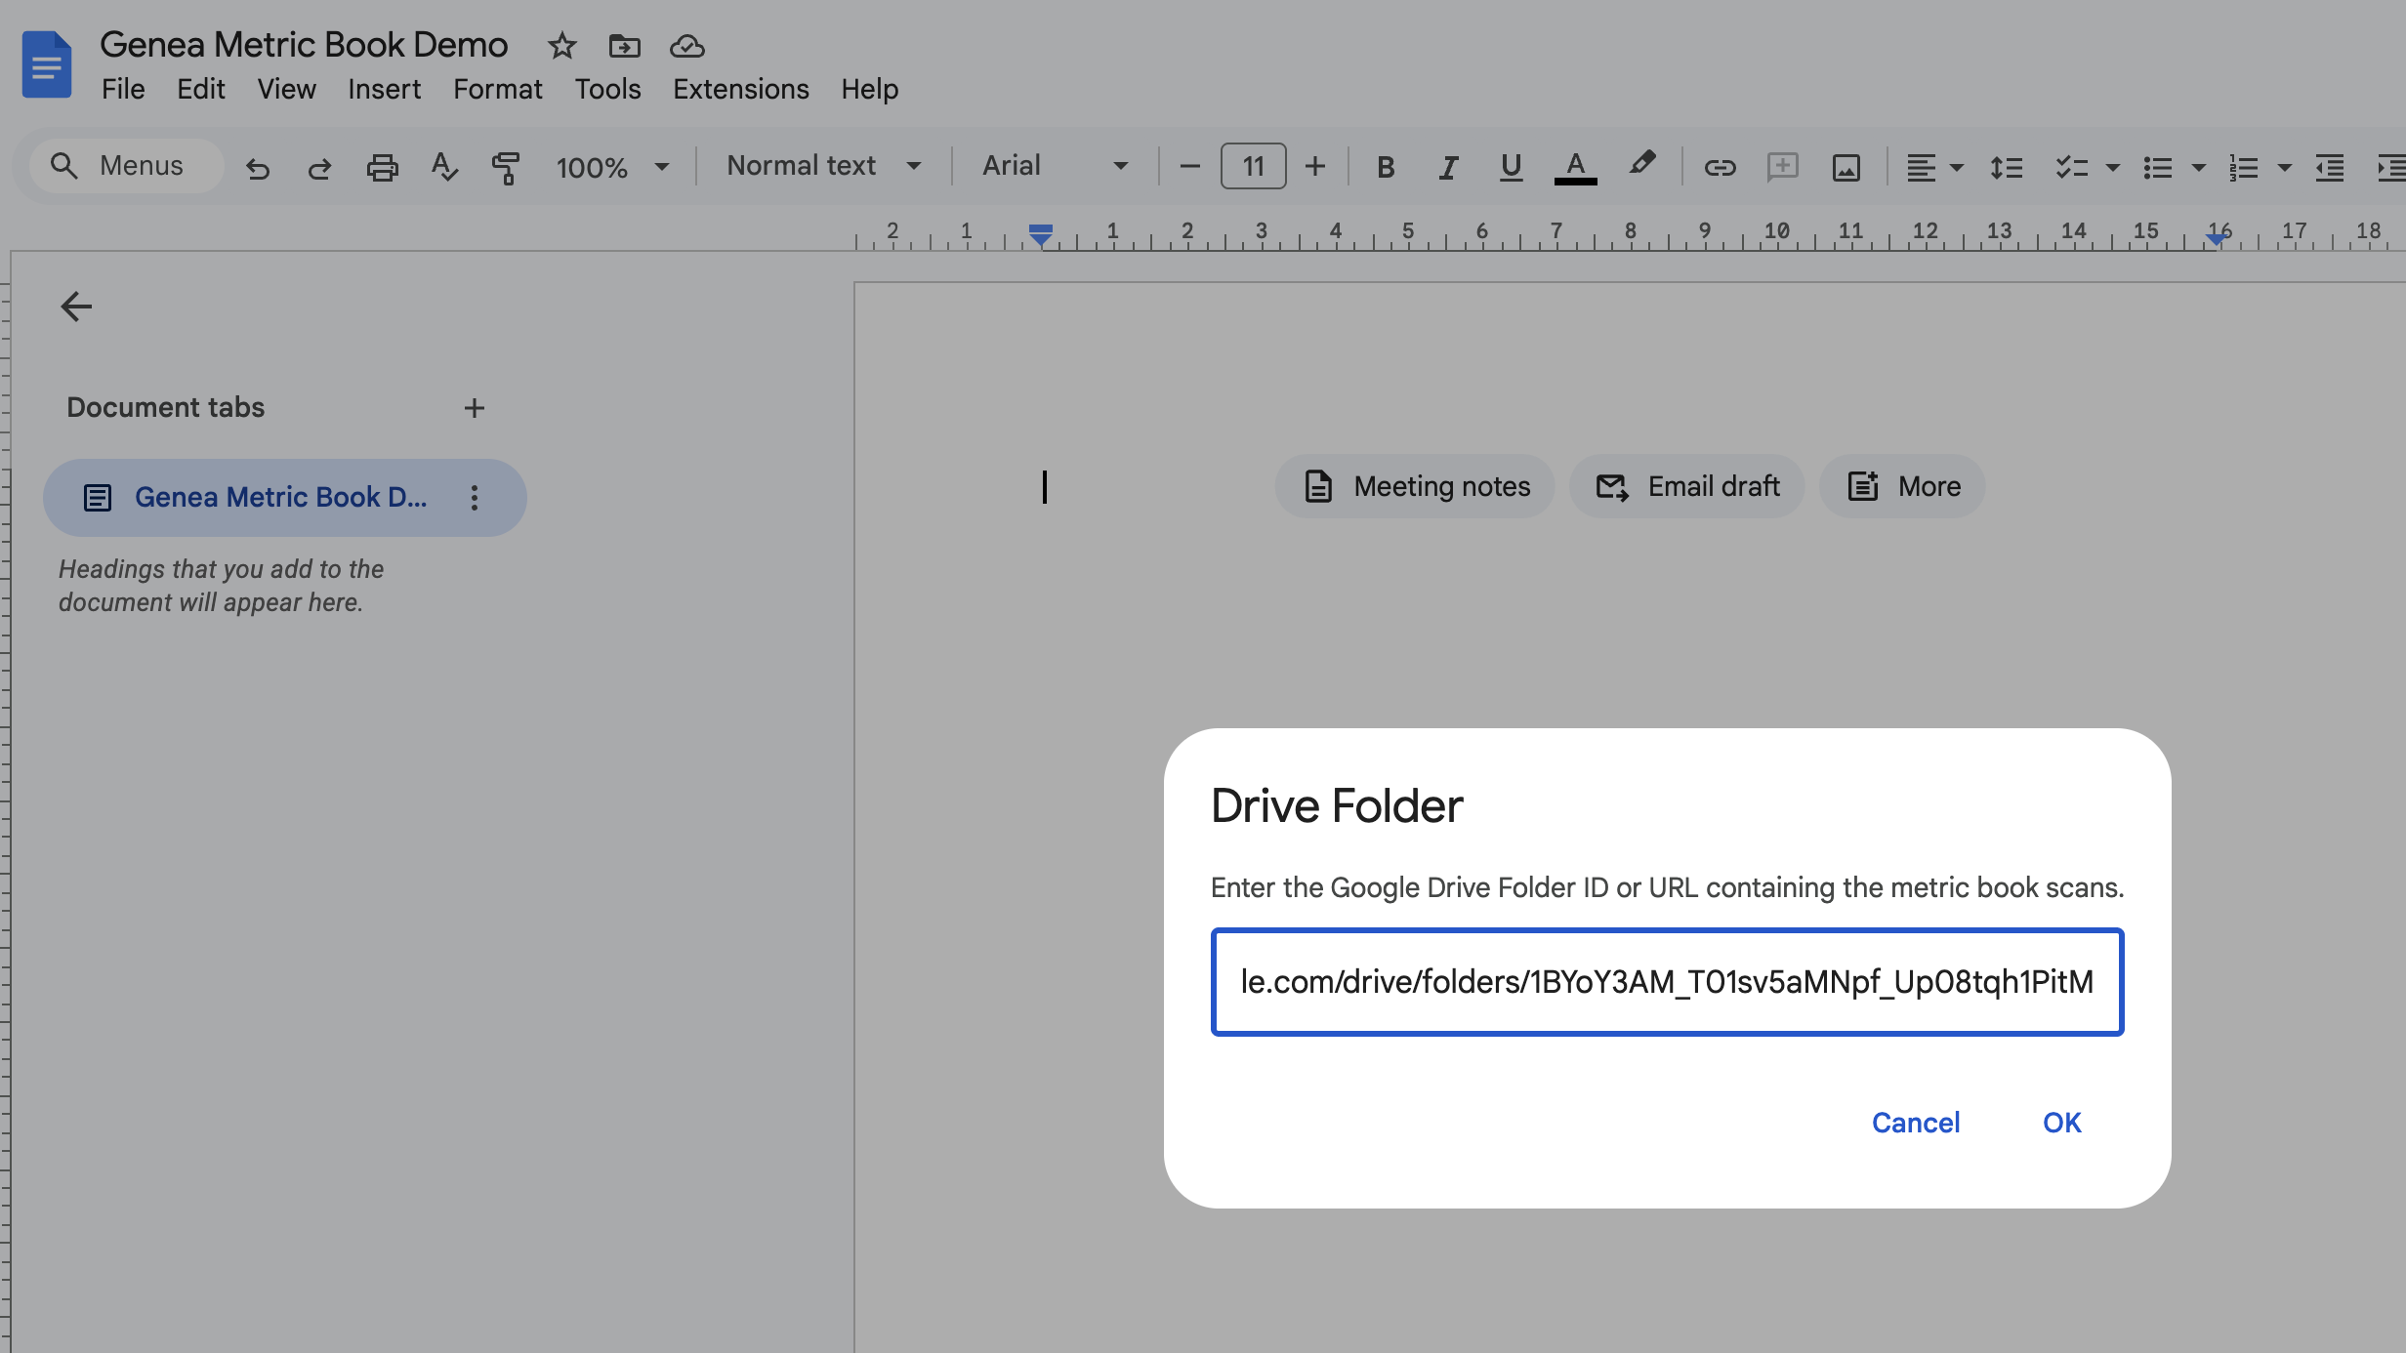Click OK in the Drive Folder dialog
This screenshot has height=1353, width=2406.
coord(2060,1122)
